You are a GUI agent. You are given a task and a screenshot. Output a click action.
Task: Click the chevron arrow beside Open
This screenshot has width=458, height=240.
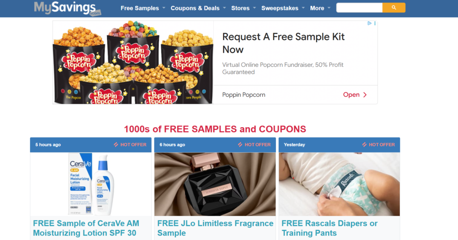pos(365,95)
